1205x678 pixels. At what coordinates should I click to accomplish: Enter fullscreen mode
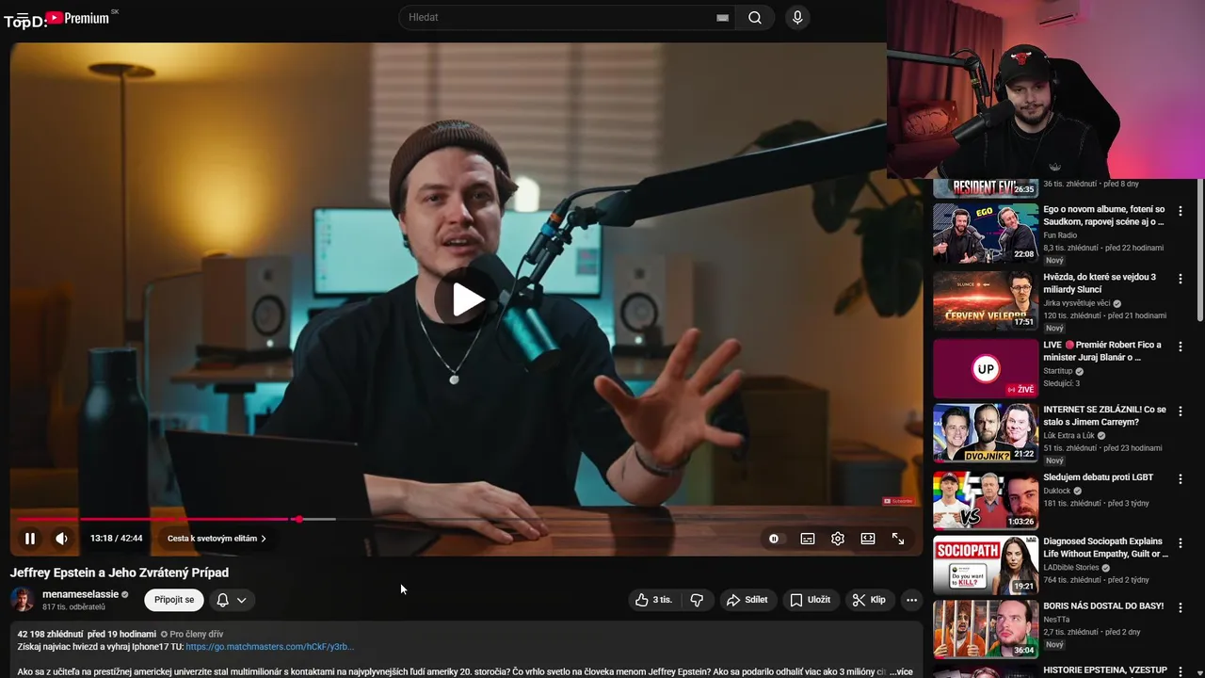pos(898,539)
